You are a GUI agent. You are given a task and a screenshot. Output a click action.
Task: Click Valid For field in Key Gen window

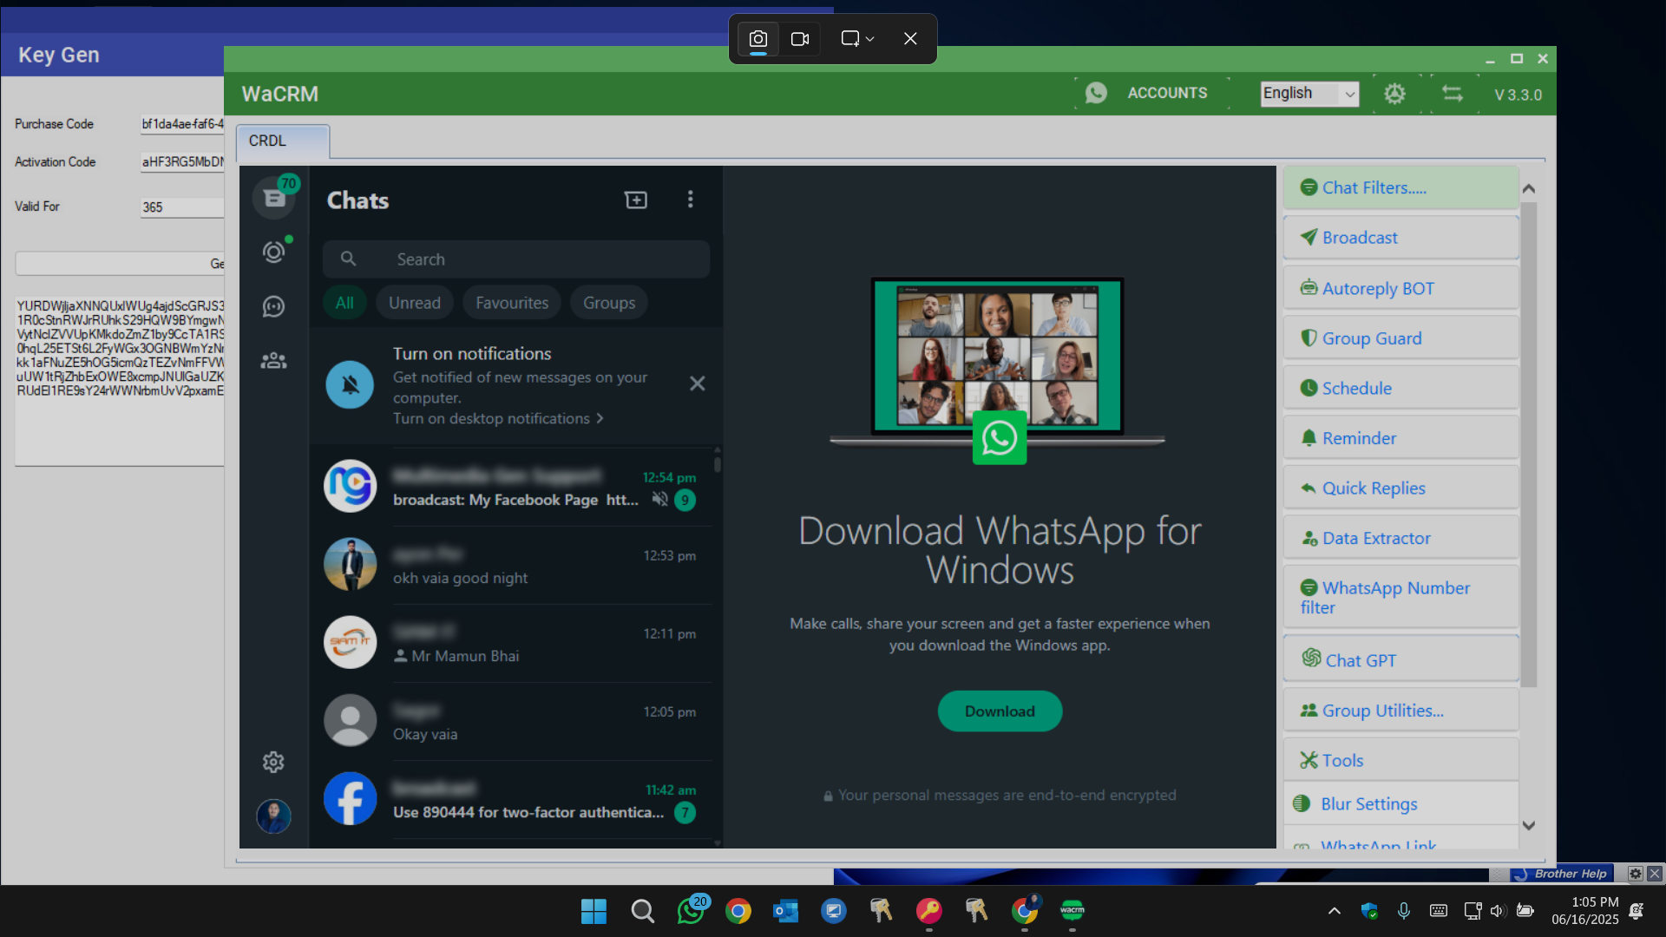(x=182, y=207)
